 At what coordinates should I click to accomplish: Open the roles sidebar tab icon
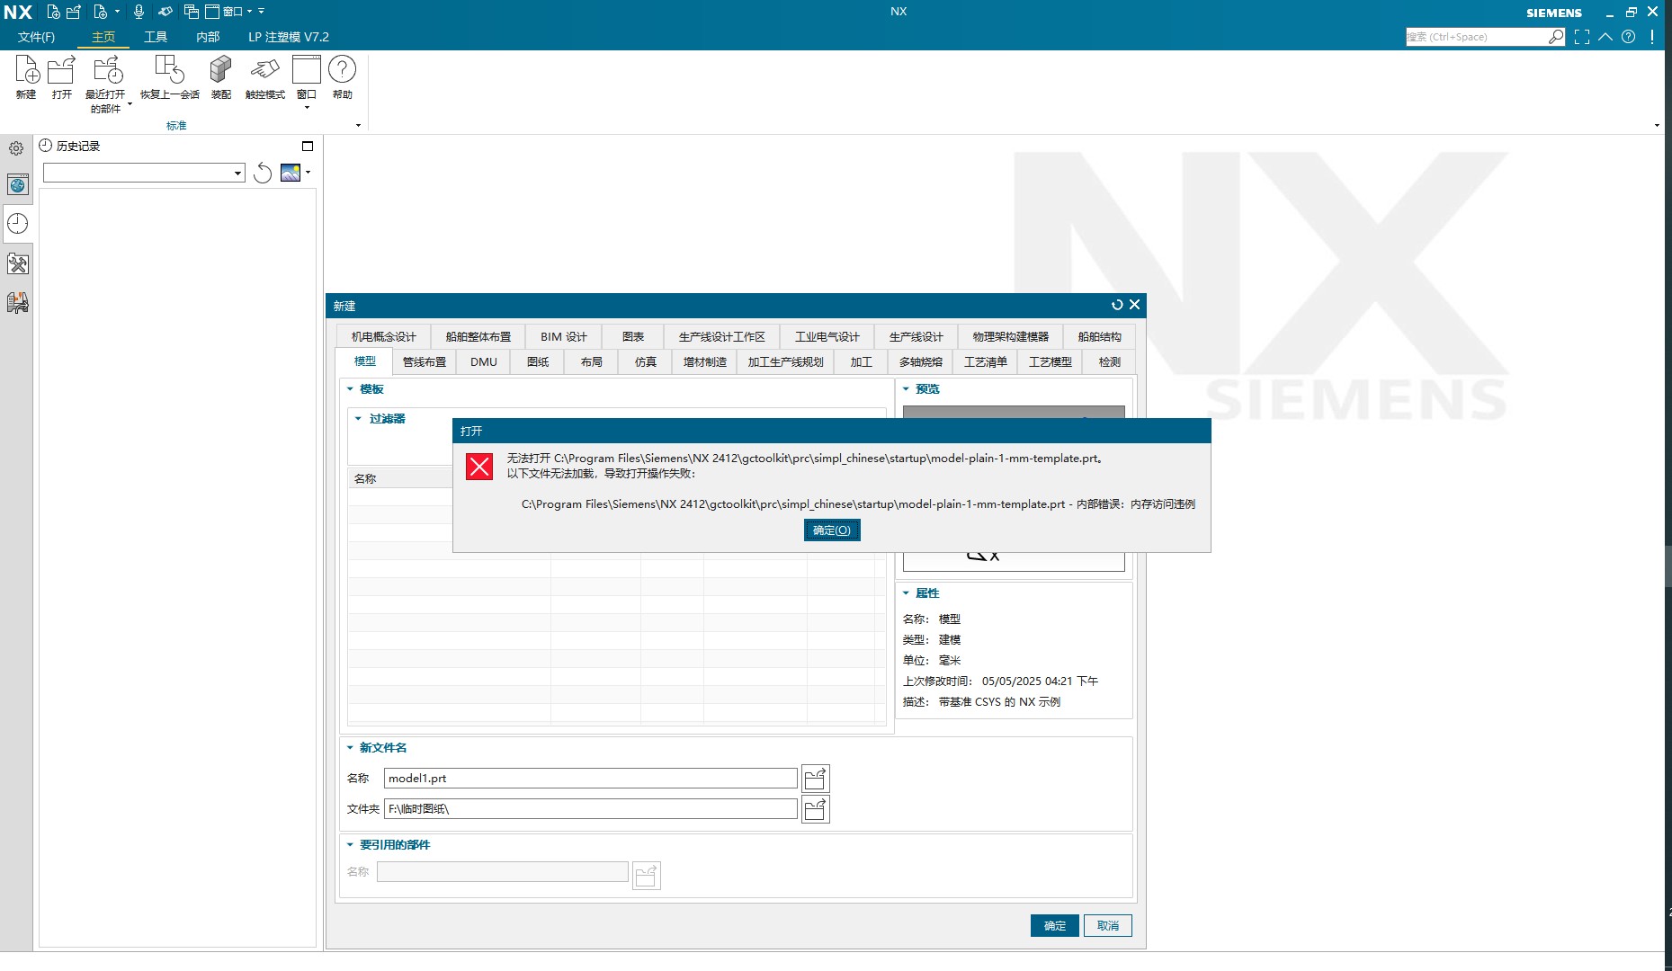click(17, 302)
